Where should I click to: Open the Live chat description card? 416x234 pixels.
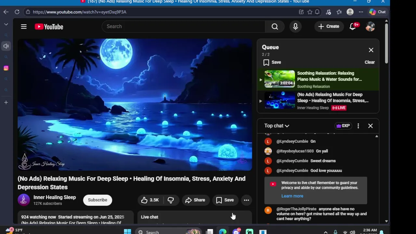[x=194, y=217]
